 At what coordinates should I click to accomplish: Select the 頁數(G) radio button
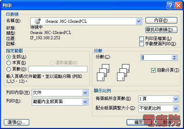8,69
